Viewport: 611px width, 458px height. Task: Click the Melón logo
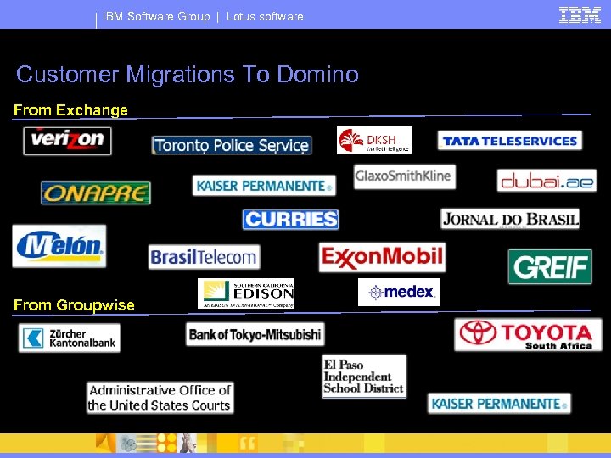[x=59, y=246]
